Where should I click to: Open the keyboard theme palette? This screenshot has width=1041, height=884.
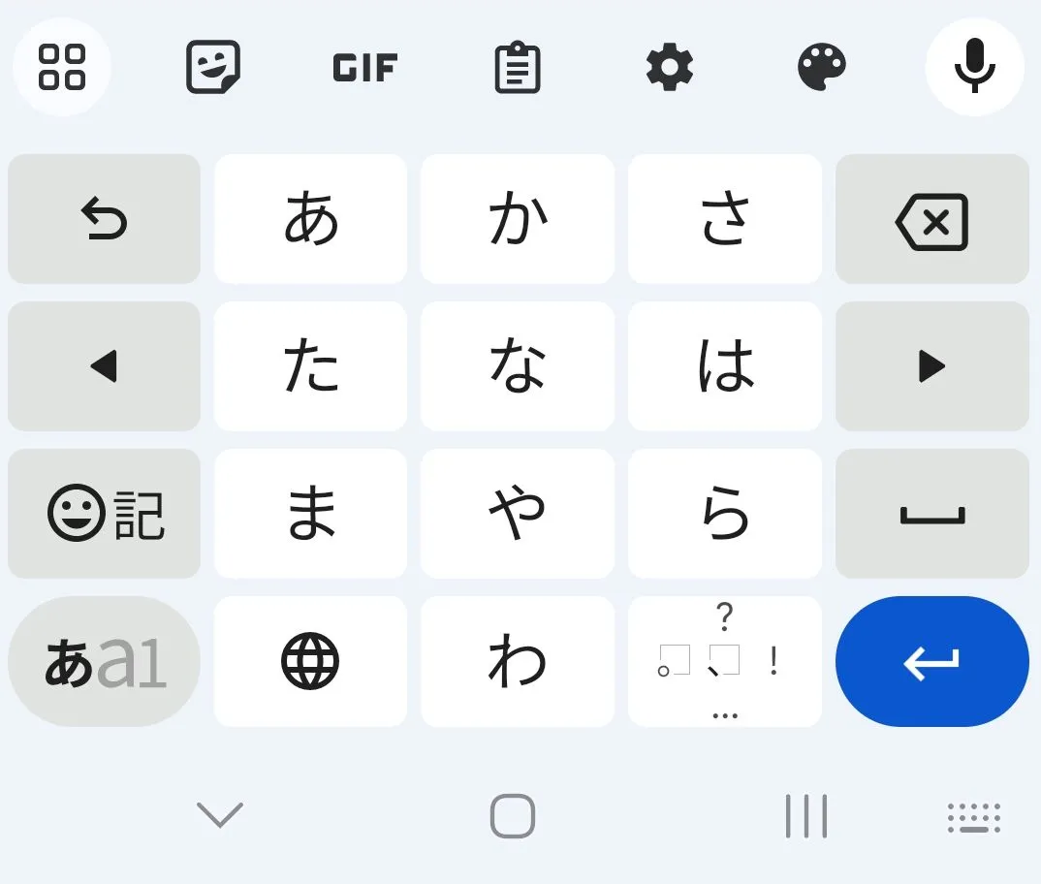(x=822, y=68)
